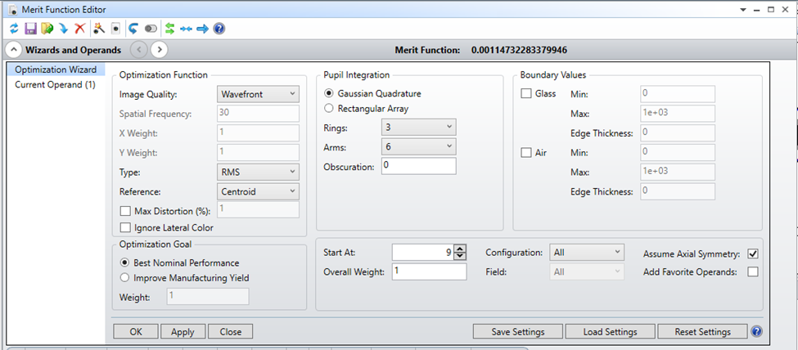The height and width of the screenshot is (350, 798).
Task: Click the white document icon with black dot
Action: pyautogui.click(x=115, y=29)
